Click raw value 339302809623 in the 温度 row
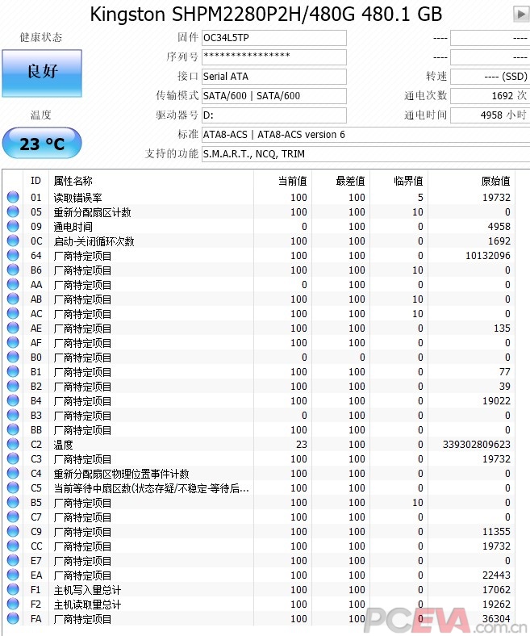The width and height of the screenshot is (530, 636). point(477,445)
